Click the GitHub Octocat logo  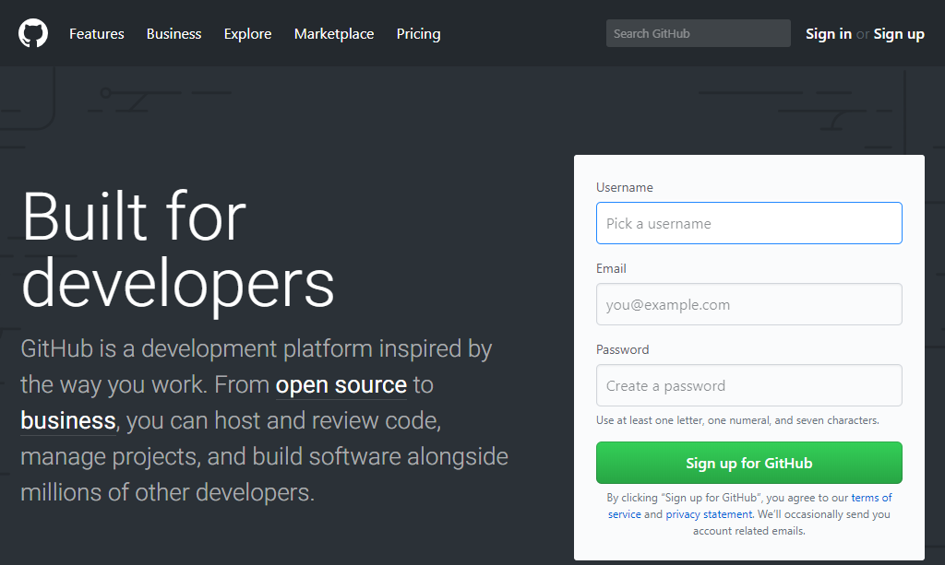point(33,33)
